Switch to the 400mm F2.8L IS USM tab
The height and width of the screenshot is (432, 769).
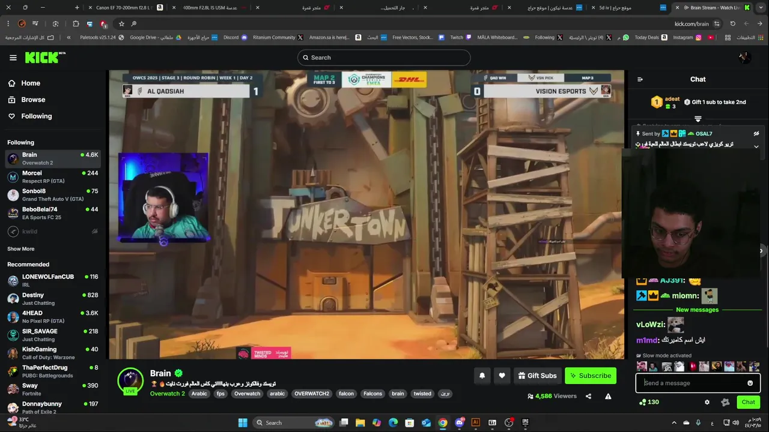coord(210,7)
